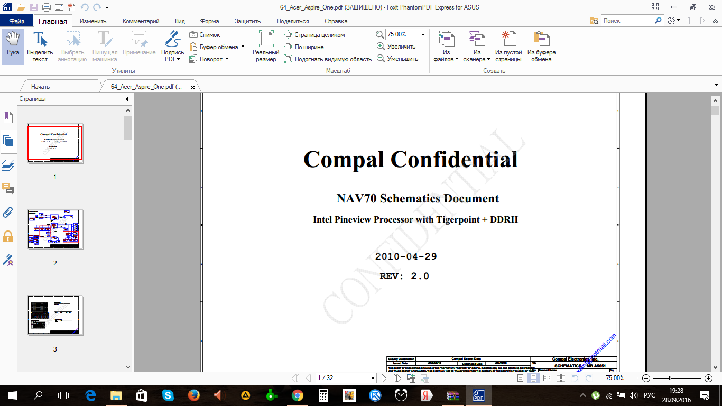This screenshot has width=722, height=406.
Task: Open the attachments paperclip panel
Action: [8, 212]
